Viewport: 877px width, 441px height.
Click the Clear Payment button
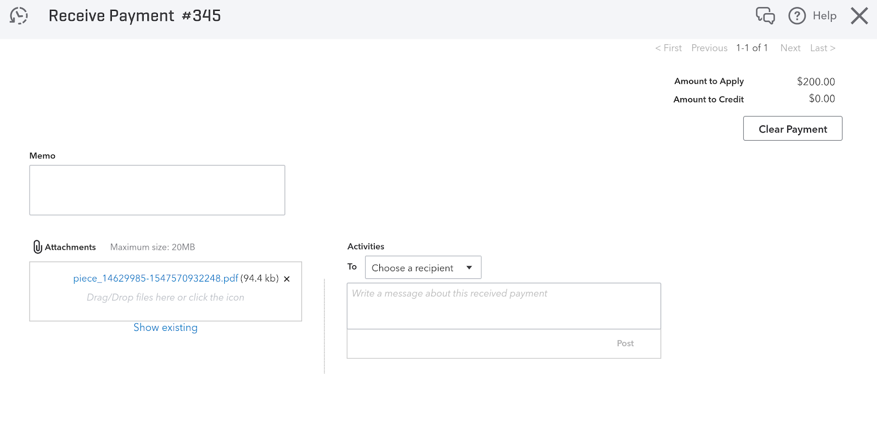(793, 129)
